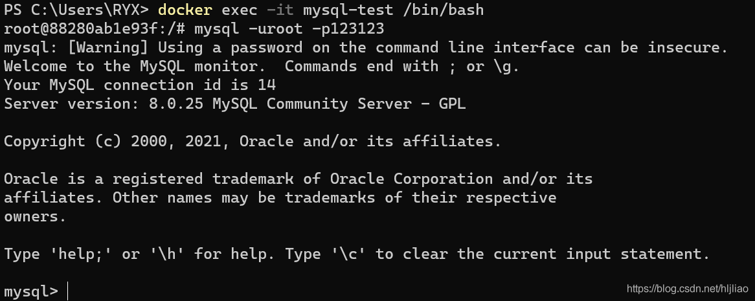The height and width of the screenshot is (301, 755).
Task: Click the Welcome to the MySQL monitor text
Action: [135, 66]
